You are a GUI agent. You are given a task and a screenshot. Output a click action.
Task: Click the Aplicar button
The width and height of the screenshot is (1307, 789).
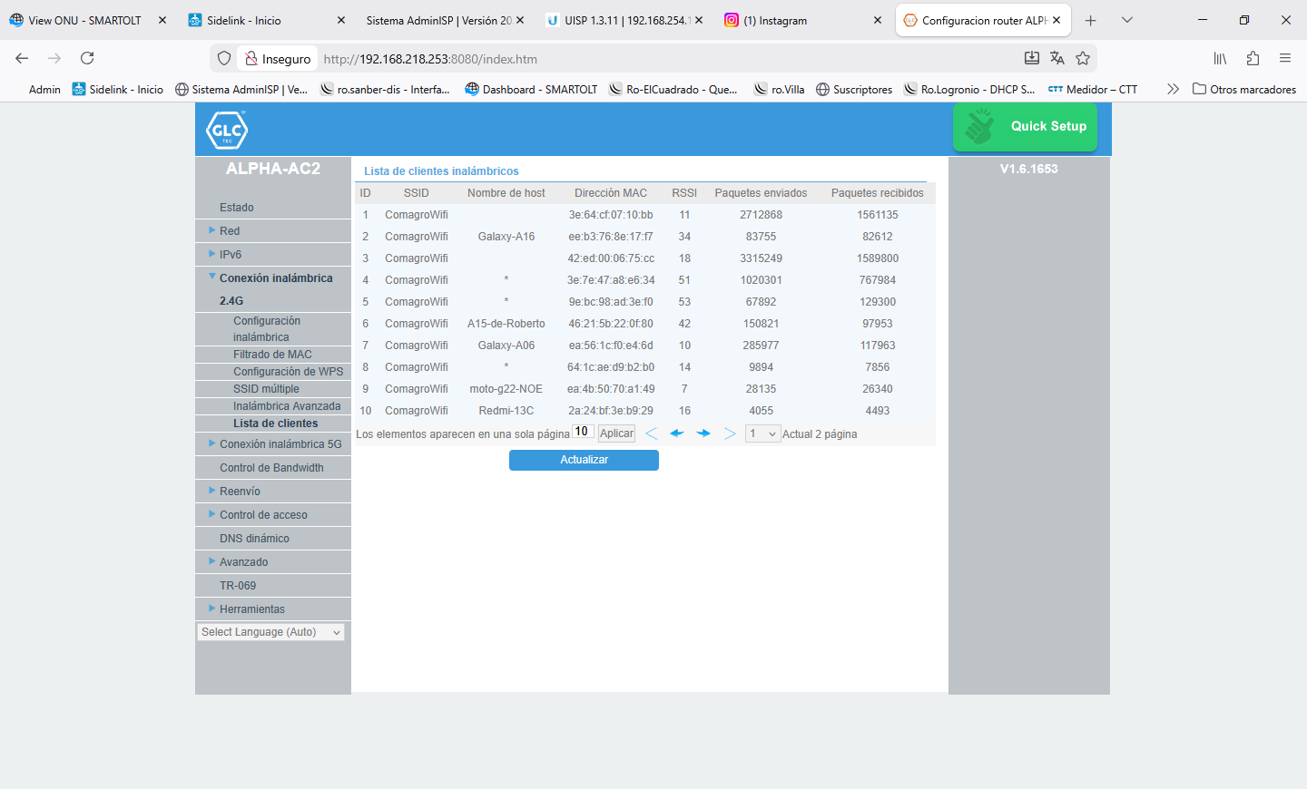coord(616,433)
